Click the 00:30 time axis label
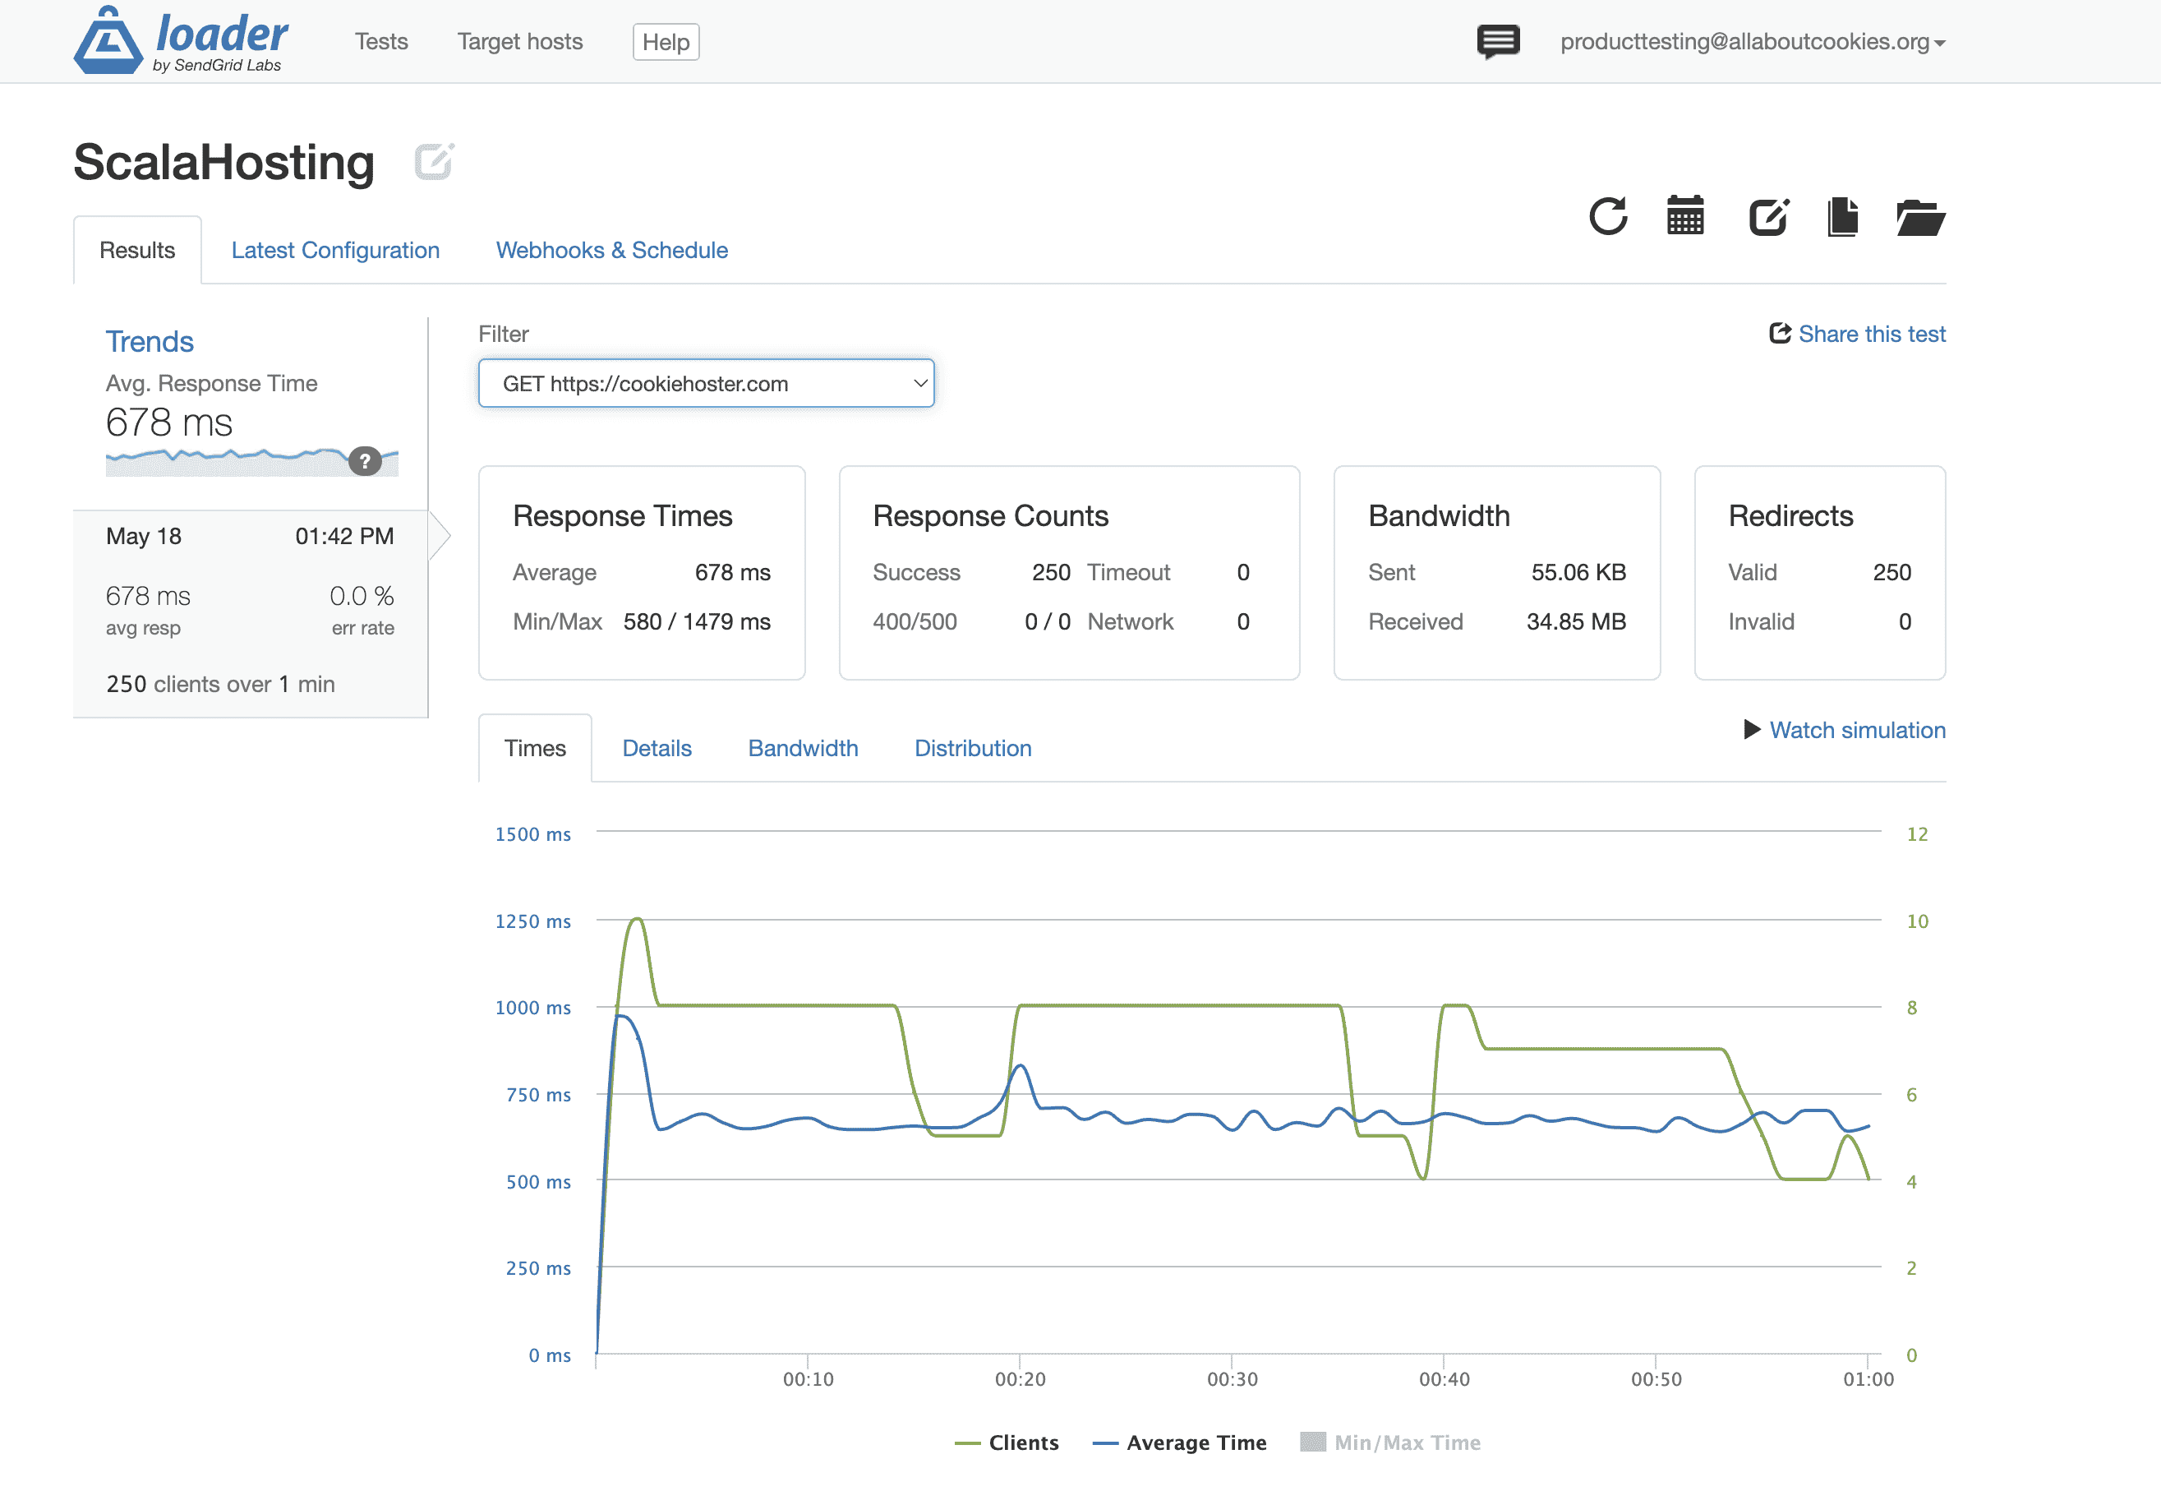Screen dimensions: 2161x1491 click(x=1232, y=1379)
